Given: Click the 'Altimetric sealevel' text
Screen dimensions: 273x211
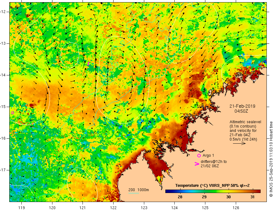Looking at the screenshot, I should click(245, 122).
